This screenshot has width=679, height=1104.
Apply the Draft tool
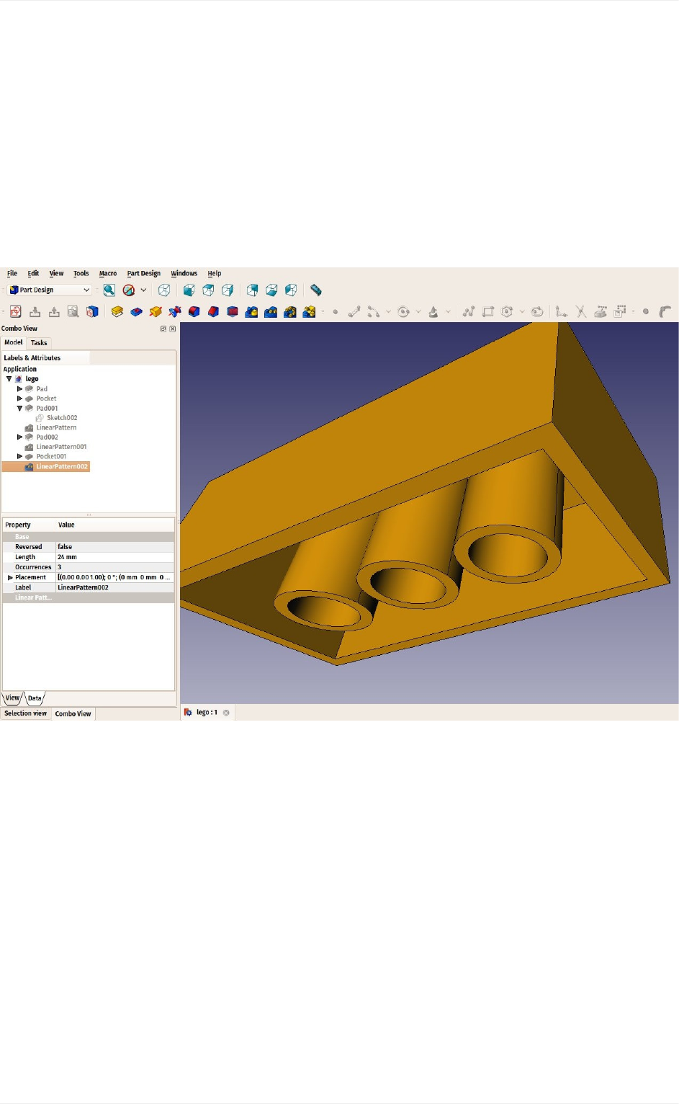(232, 311)
